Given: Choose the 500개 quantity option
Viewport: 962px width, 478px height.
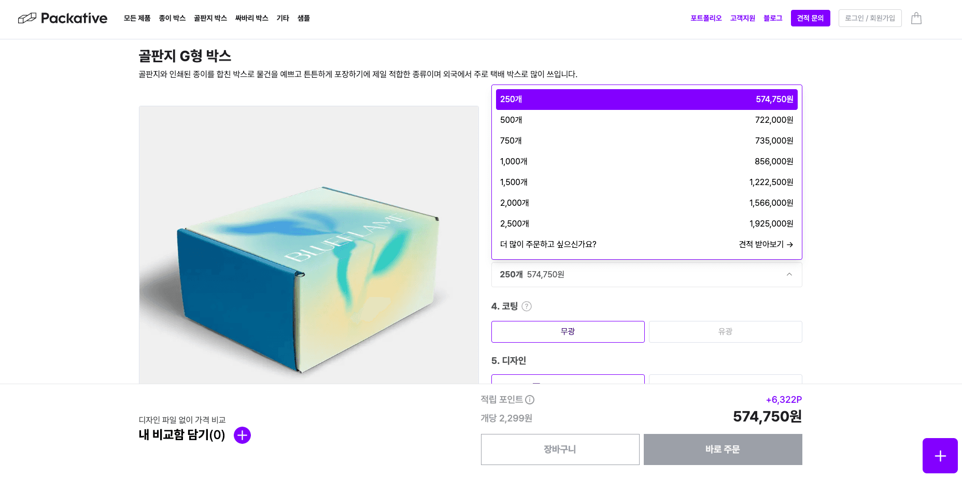Looking at the screenshot, I should tap(647, 120).
